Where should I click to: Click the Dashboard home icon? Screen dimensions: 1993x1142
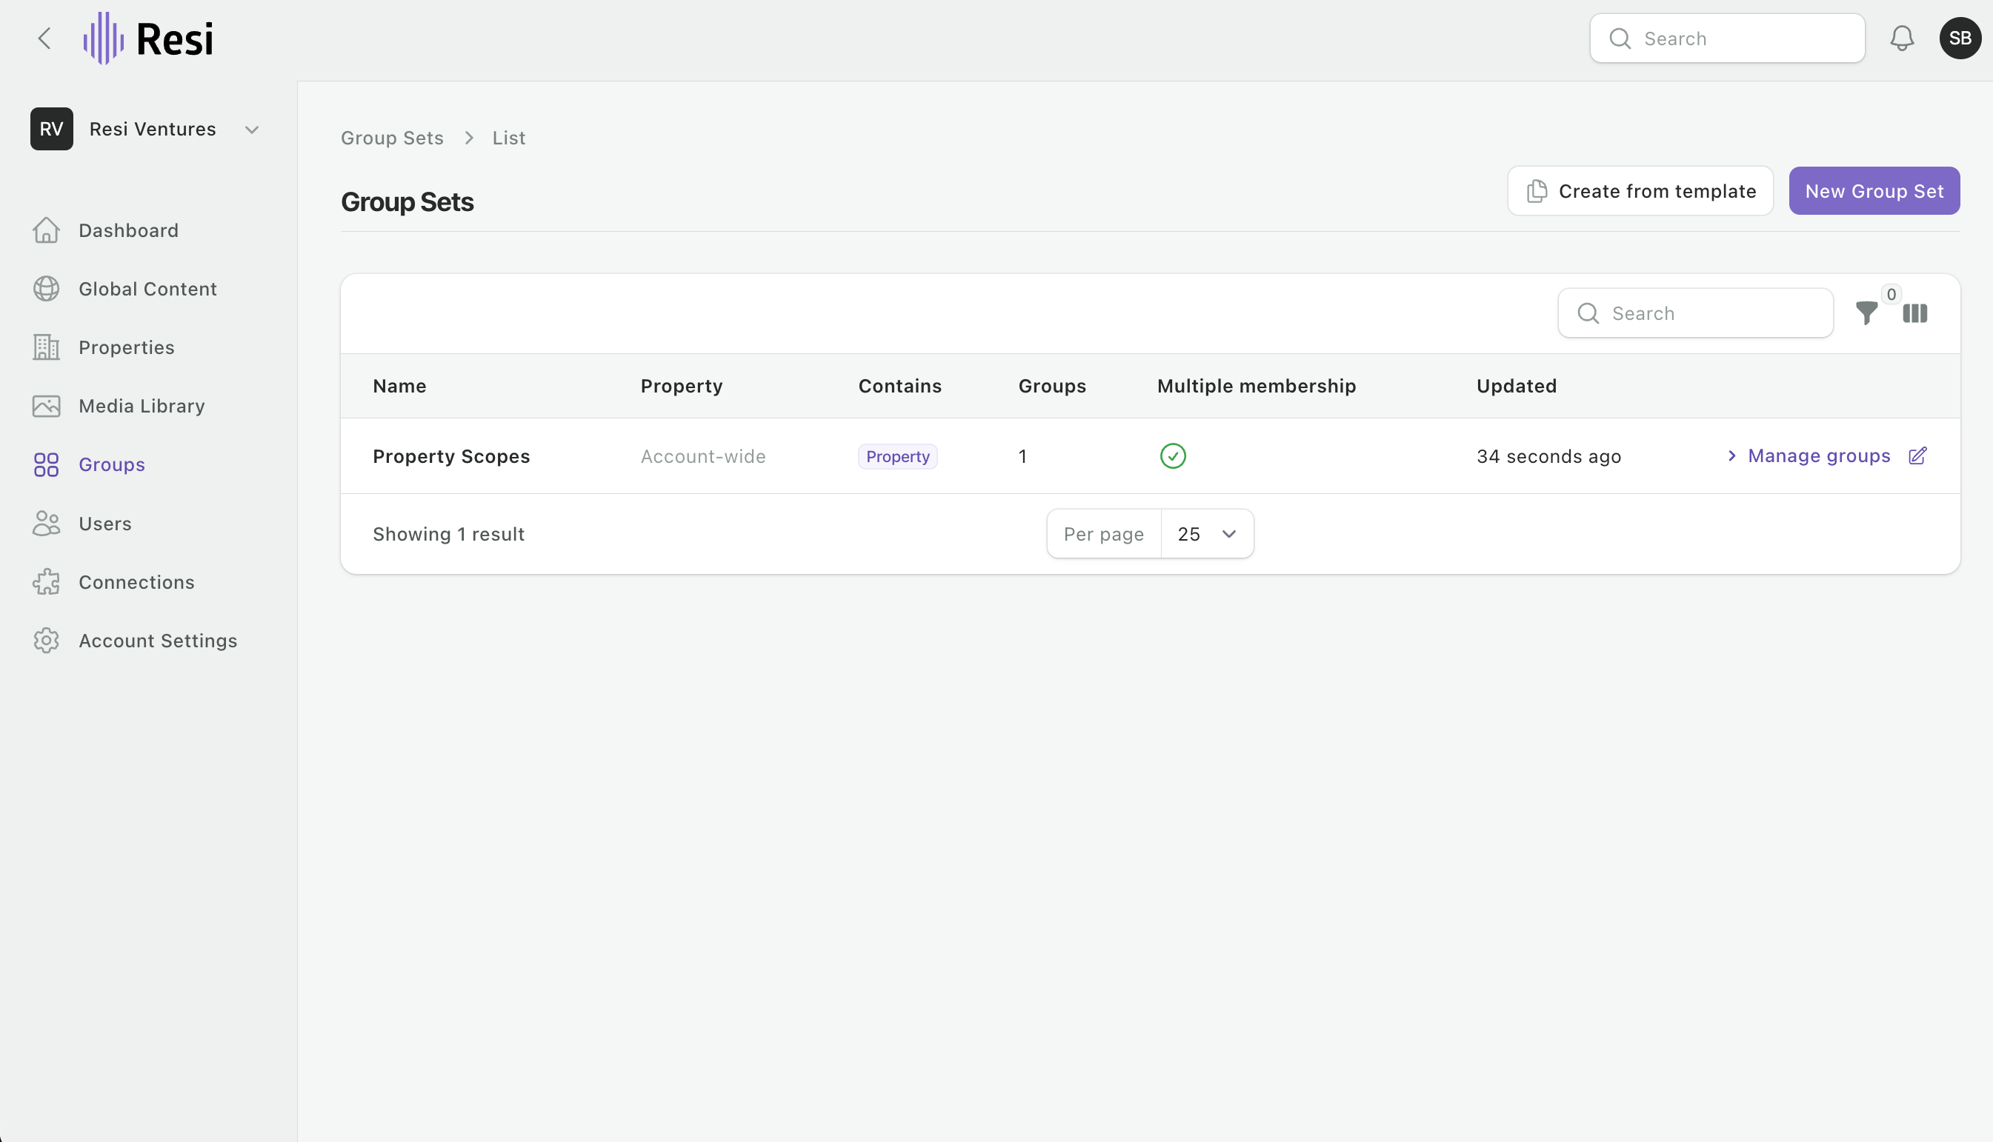[x=46, y=230]
